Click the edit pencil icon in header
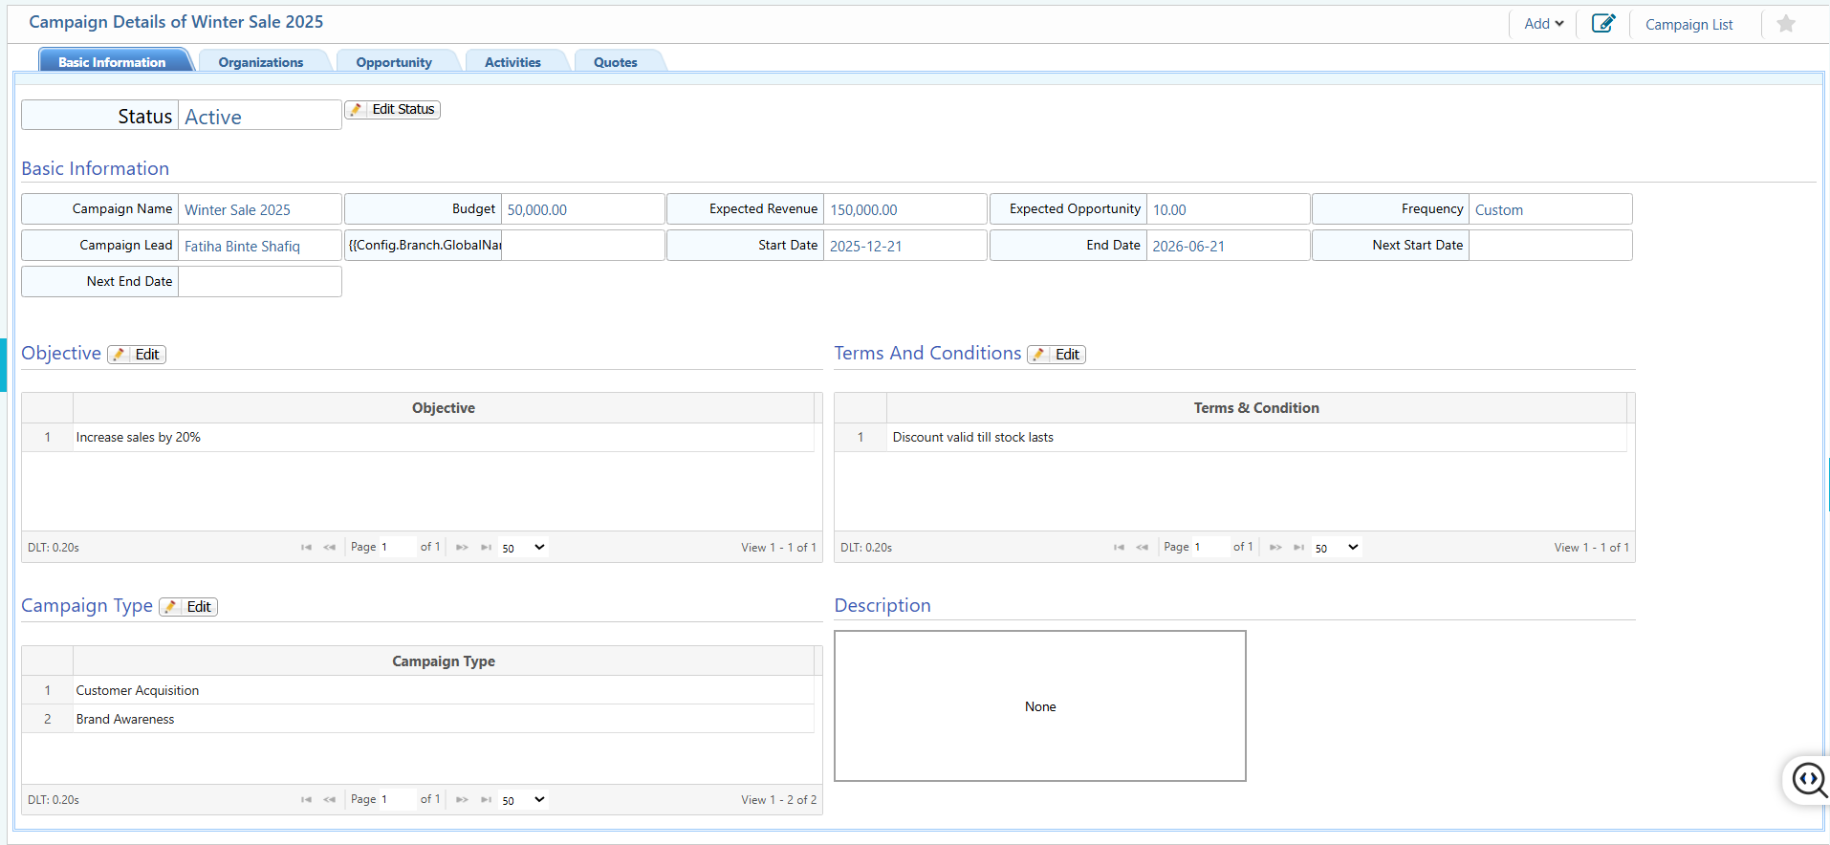The width and height of the screenshot is (1830, 845). tap(1603, 24)
